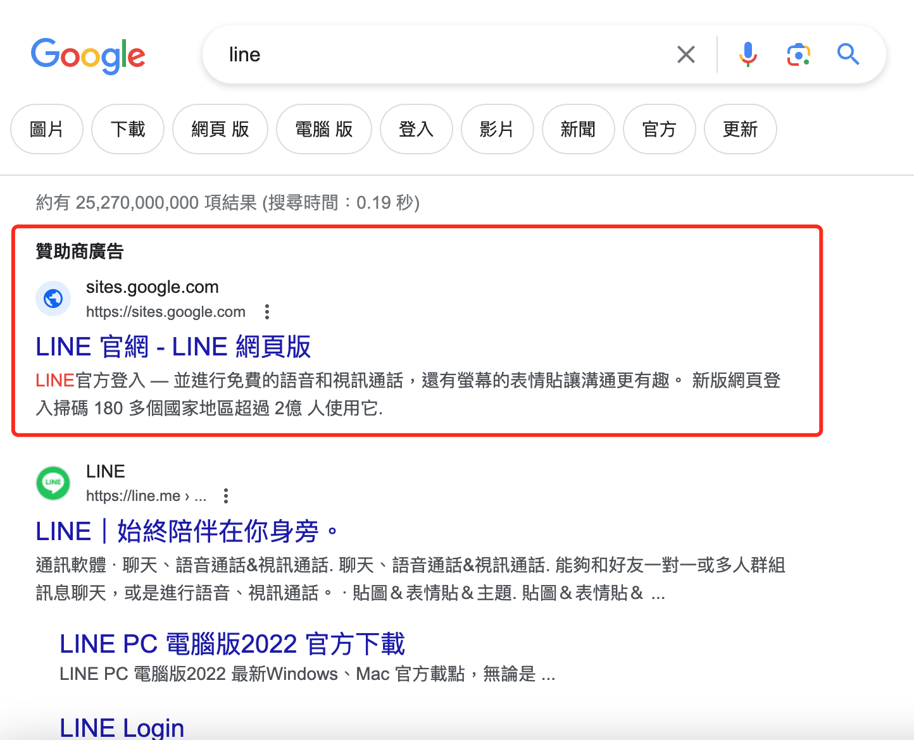914x740 pixels.
Task: Open the three-dot menu beside sites.google.com URL
Action: [267, 312]
